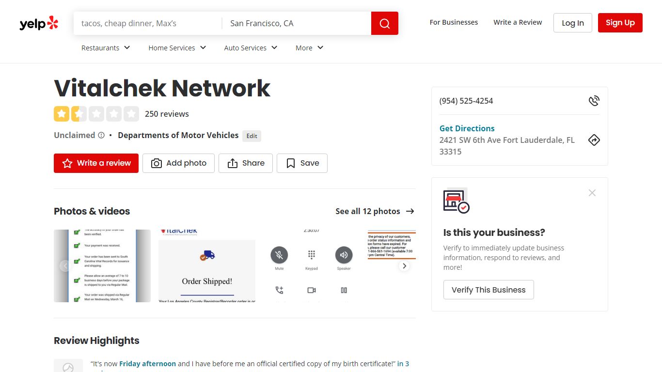The image size is (662, 372).
Task: Click the Review Highlights heading
Action: pyautogui.click(x=96, y=341)
